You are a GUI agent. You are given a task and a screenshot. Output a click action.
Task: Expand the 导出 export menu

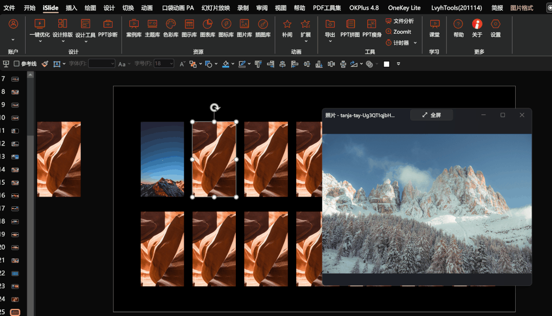pyautogui.click(x=330, y=41)
